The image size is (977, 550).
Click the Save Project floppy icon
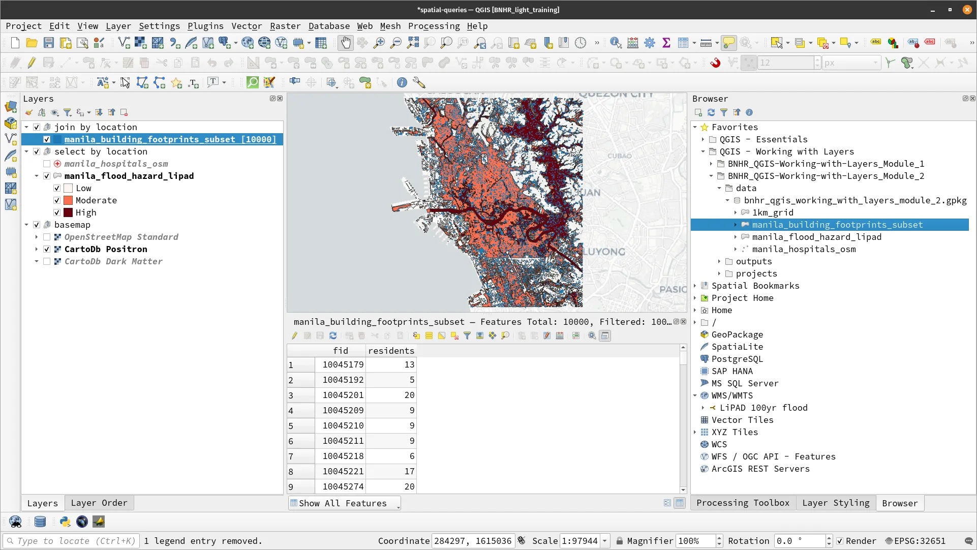(48, 43)
